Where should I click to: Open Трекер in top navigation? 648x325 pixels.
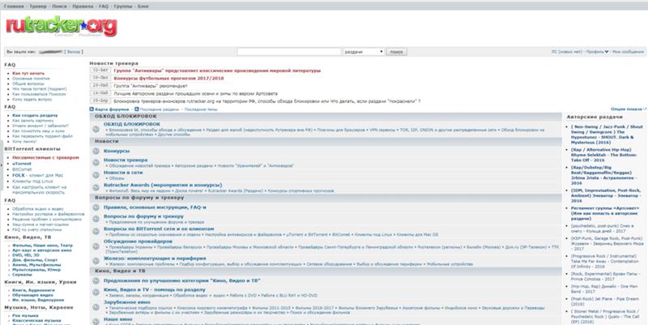tap(37, 6)
